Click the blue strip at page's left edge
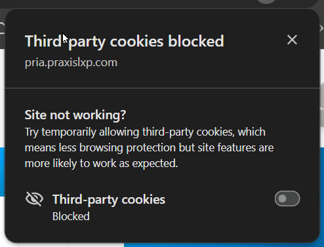Screen dimensions: 324x247 tap(2, 172)
